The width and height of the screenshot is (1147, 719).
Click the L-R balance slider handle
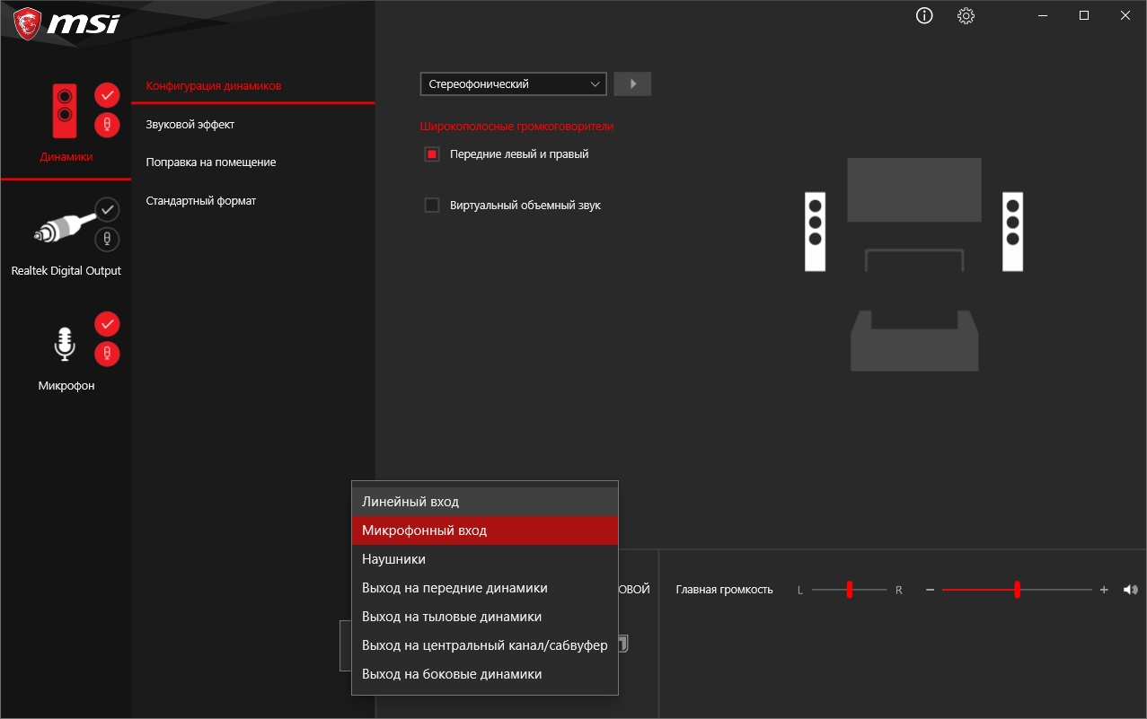pyautogui.click(x=849, y=590)
